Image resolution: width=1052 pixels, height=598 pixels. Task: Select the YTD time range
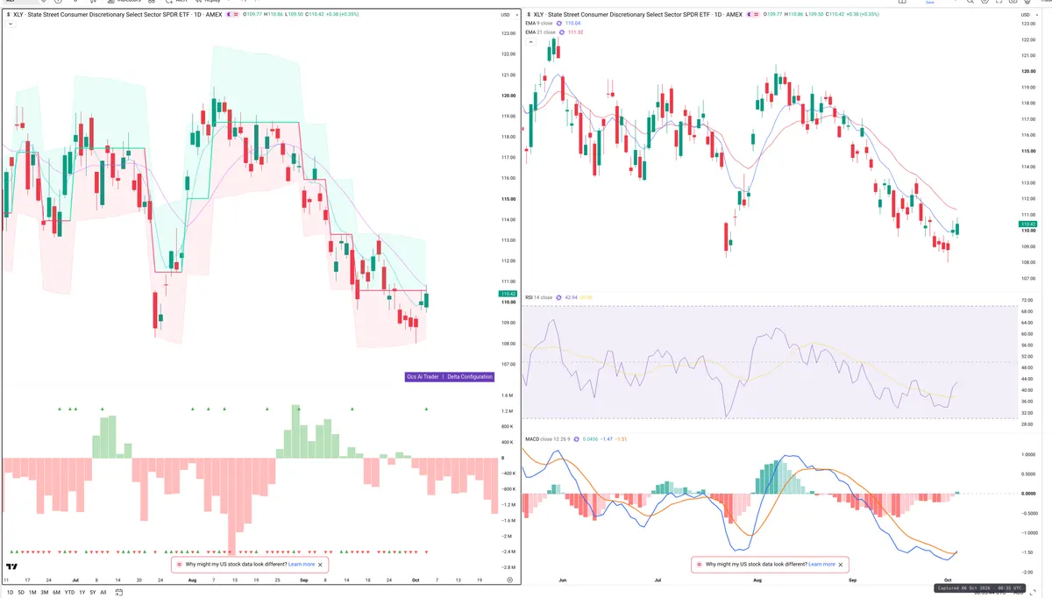[69, 593]
